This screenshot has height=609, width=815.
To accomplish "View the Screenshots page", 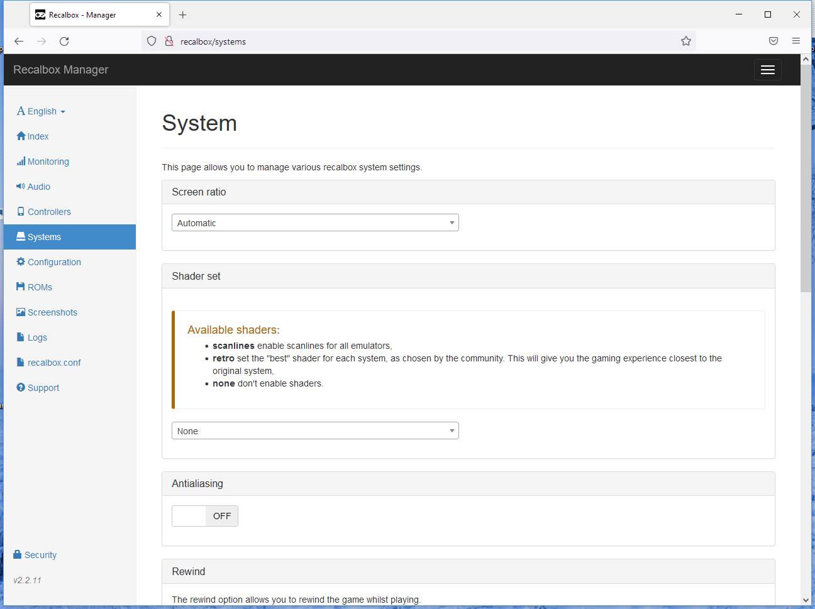I will point(52,312).
